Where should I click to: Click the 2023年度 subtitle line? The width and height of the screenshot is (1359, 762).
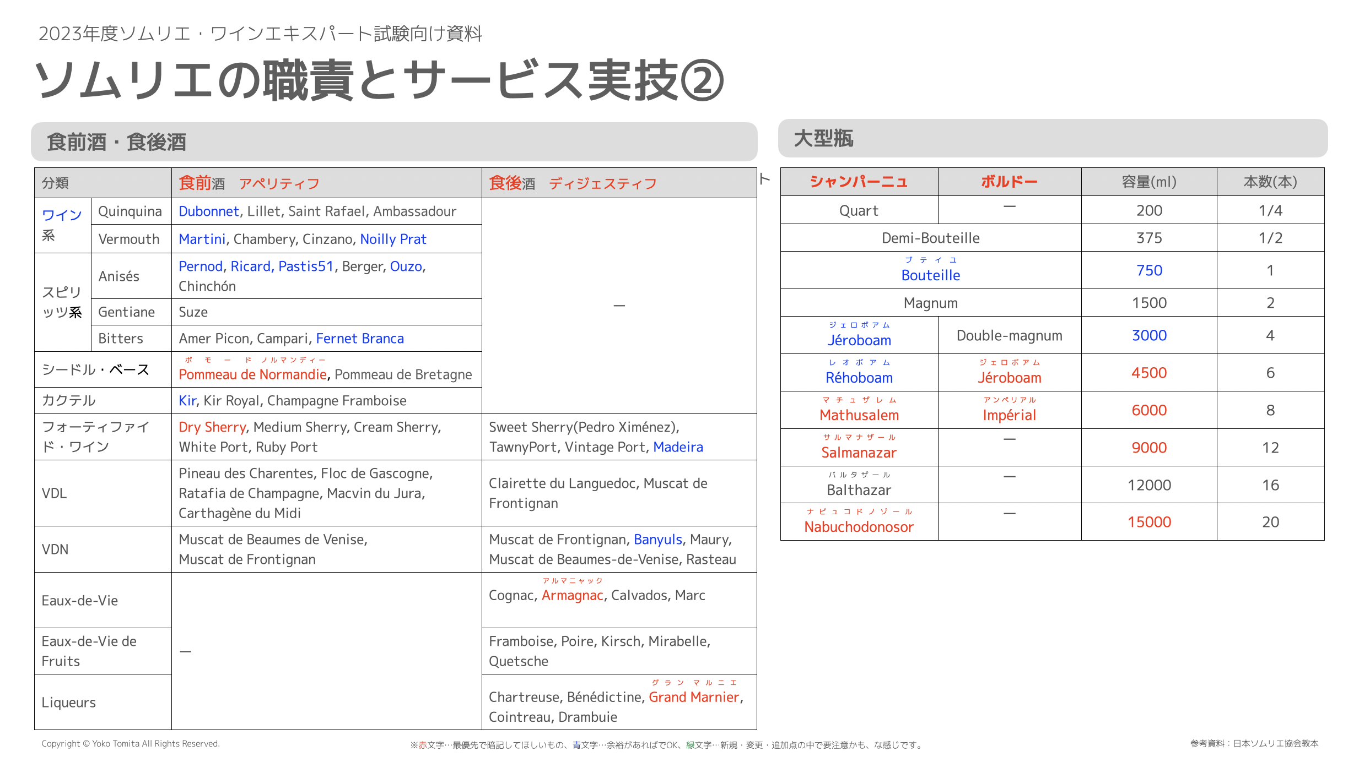tap(260, 34)
